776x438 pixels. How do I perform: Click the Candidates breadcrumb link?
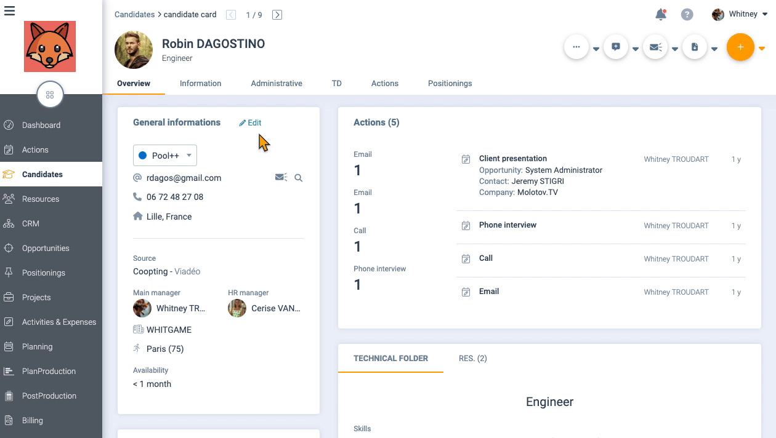(134, 14)
